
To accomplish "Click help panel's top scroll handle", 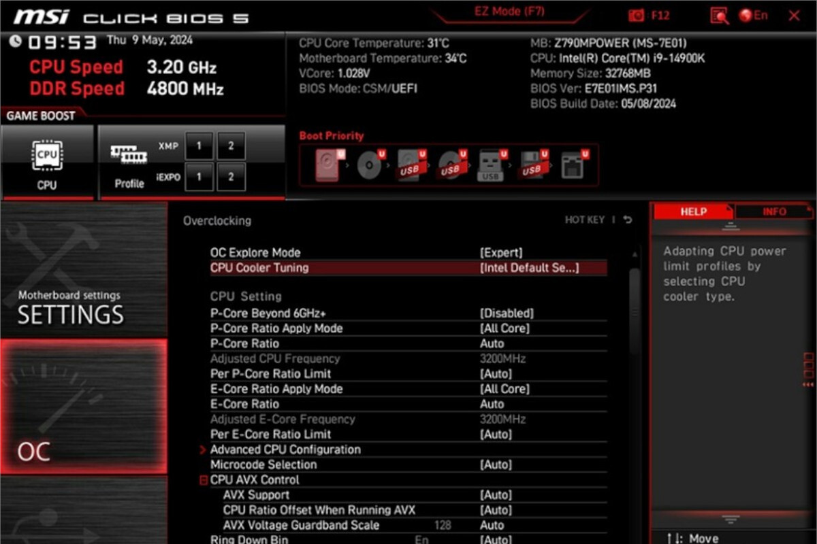I will click(731, 228).
